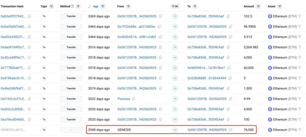Copy transaction hash 0x4ba34bf9af7
Screen dimensions: 306x137
29,88
